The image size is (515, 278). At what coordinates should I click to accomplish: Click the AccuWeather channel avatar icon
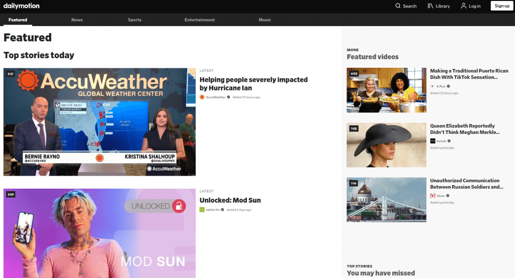[x=202, y=97]
